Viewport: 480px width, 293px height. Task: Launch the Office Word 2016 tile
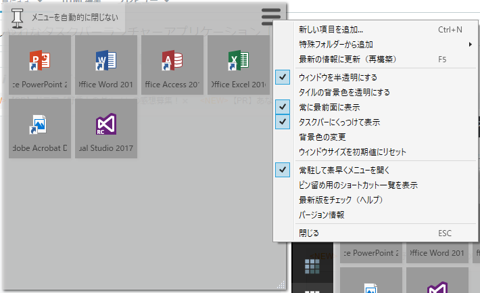[106, 65]
